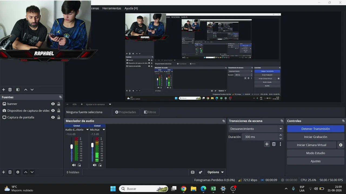
Task: Click Iniciar Grabación button
Action: coord(315,137)
